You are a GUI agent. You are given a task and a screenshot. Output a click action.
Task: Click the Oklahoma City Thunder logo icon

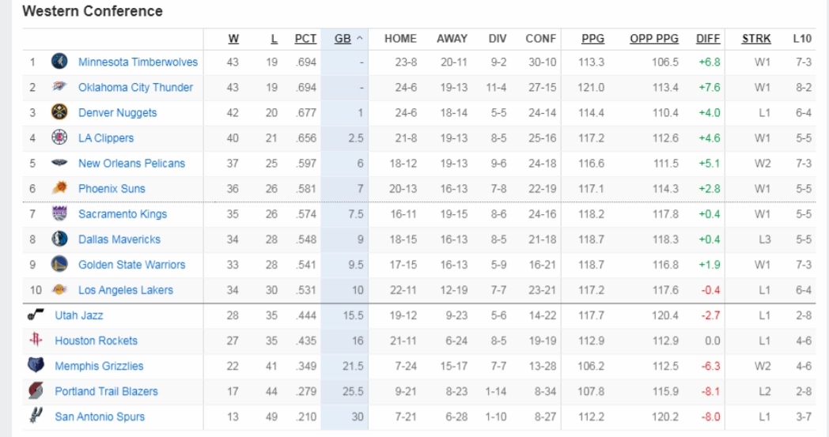tap(59, 88)
